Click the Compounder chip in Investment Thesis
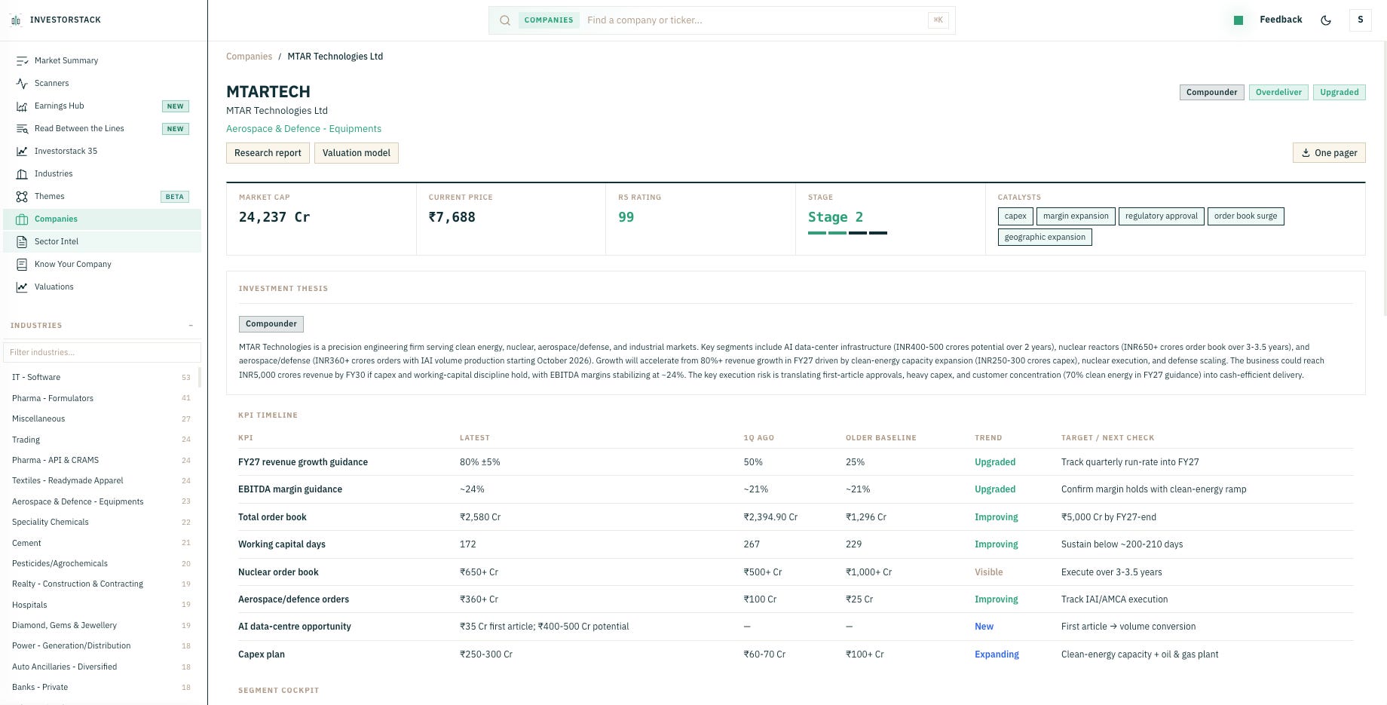Screen dimensions: 1387x705 tap(271, 324)
